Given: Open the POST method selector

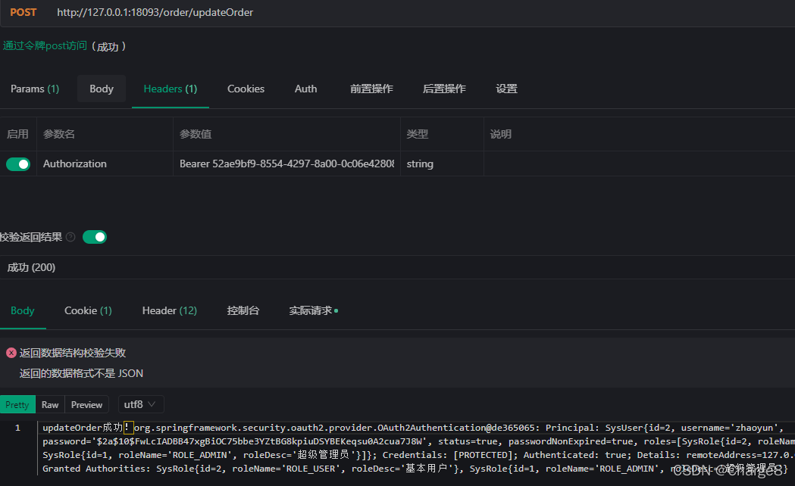Looking at the screenshot, I should (23, 12).
